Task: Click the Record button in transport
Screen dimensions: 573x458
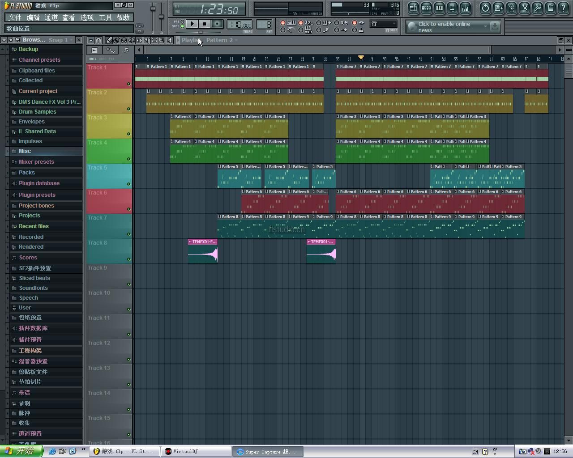Action: click(218, 24)
